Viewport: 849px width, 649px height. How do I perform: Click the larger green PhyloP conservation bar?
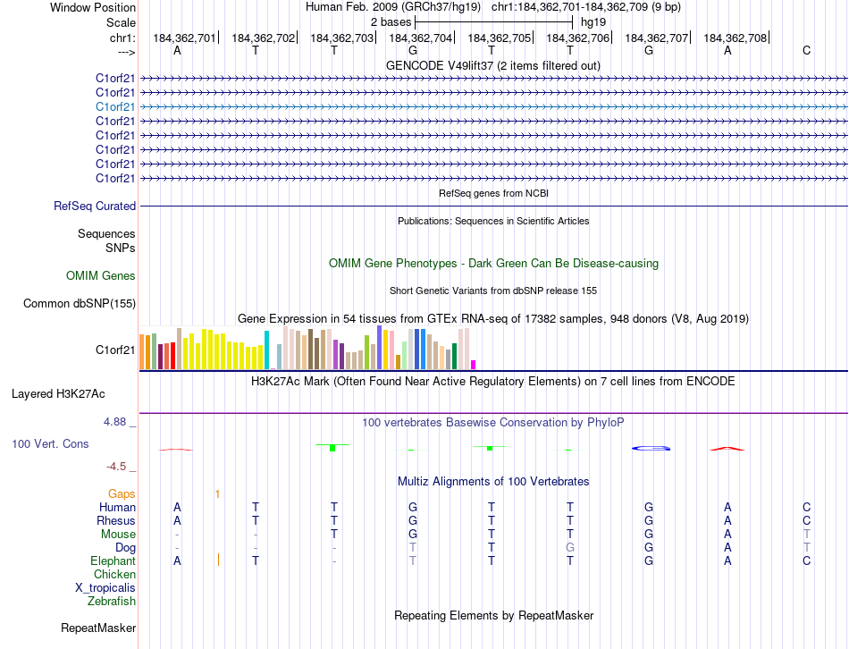coord(332,447)
